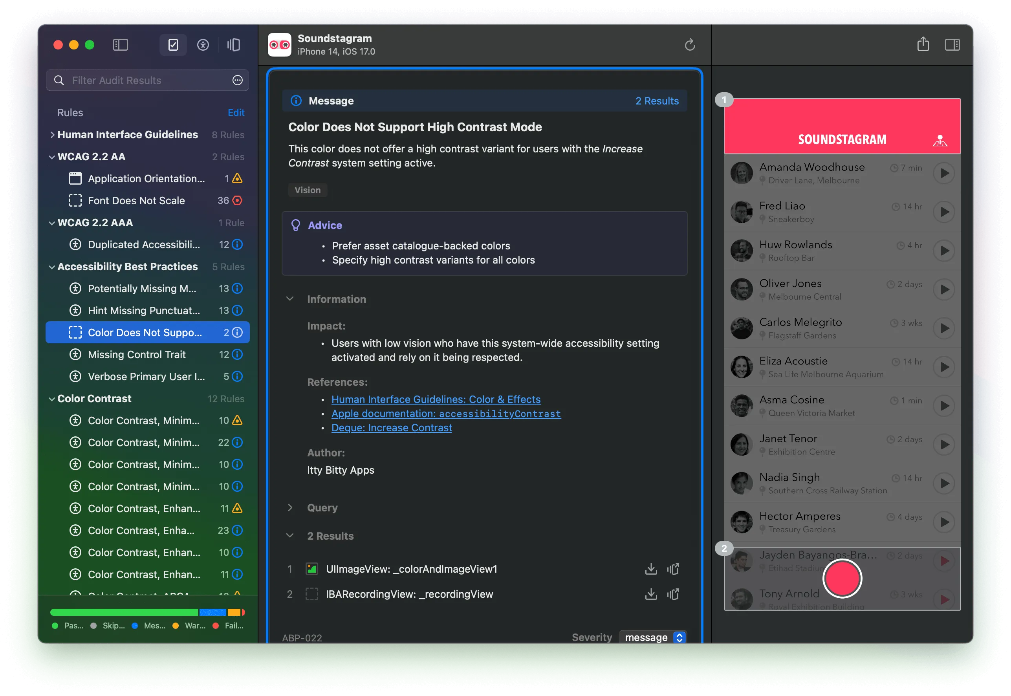
Task: Open Deque: Increase Contrast link
Action: click(392, 427)
